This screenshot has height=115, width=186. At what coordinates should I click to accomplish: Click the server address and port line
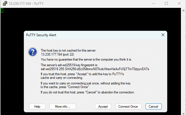(x=57, y=54)
